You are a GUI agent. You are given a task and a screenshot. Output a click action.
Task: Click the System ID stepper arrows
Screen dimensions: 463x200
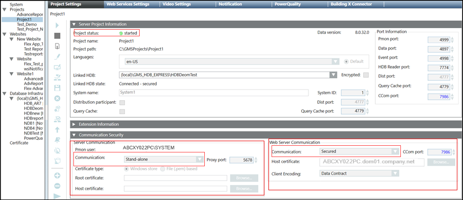click(368, 93)
